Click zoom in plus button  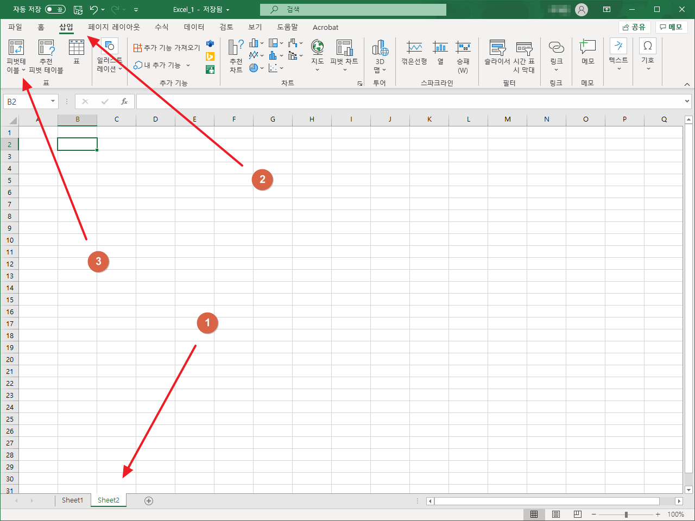click(658, 514)
